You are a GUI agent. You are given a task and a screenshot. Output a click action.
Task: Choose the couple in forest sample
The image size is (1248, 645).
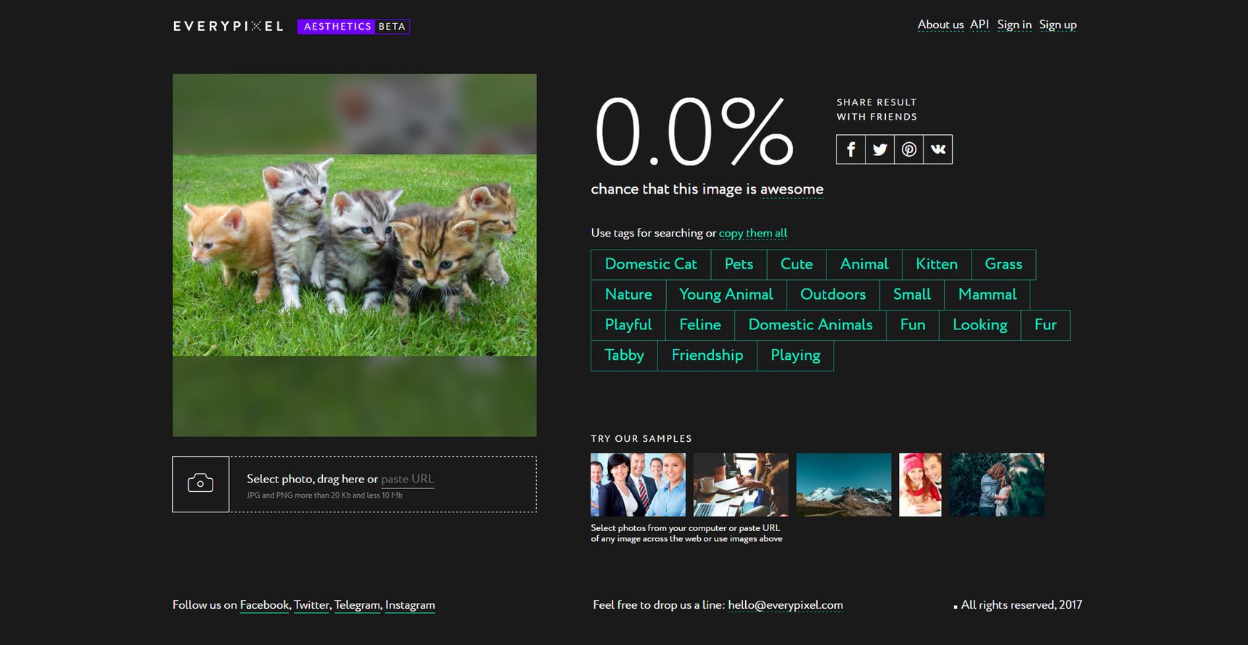997,485
